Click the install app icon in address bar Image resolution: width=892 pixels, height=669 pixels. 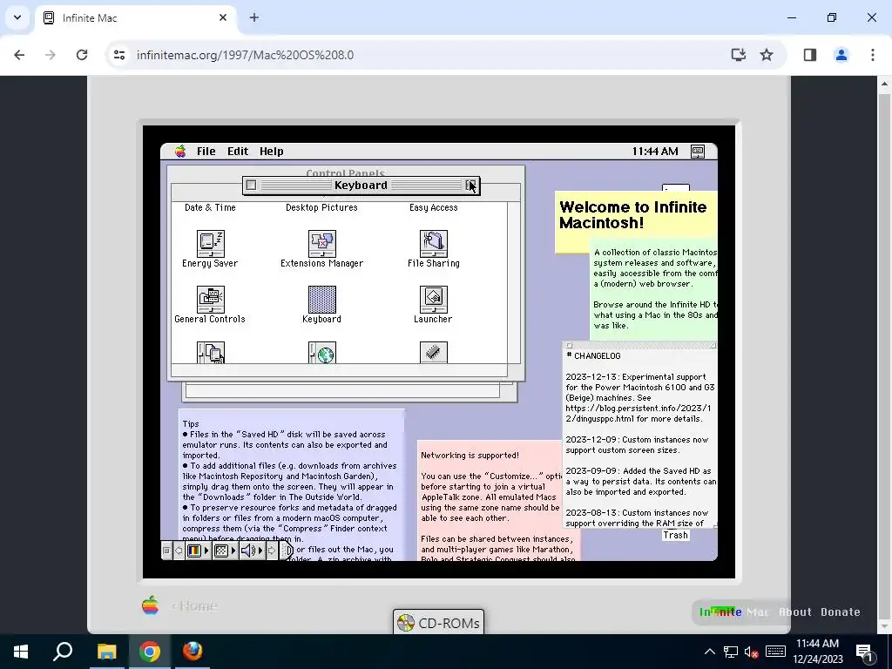tap(739, 55)
